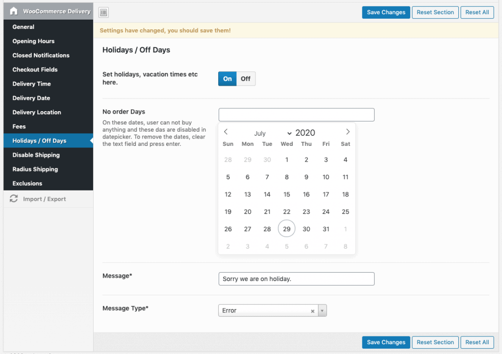
Task: Turn holidays setting On
Action: [x=227, y=79]
